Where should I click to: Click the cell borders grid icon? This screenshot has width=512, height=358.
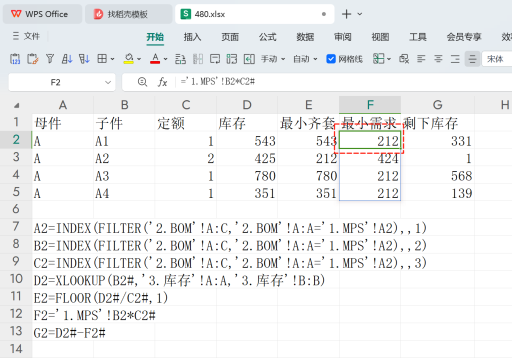(x=102, y=59)
